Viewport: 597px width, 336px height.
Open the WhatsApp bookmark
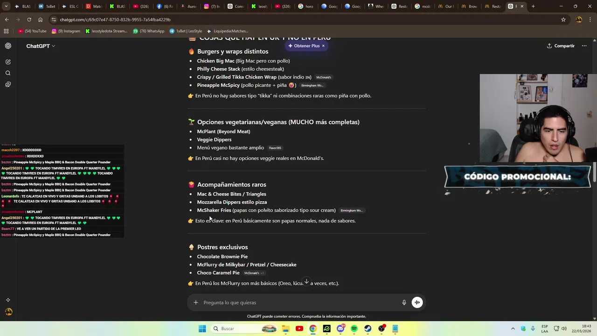[x=149, y=31]
